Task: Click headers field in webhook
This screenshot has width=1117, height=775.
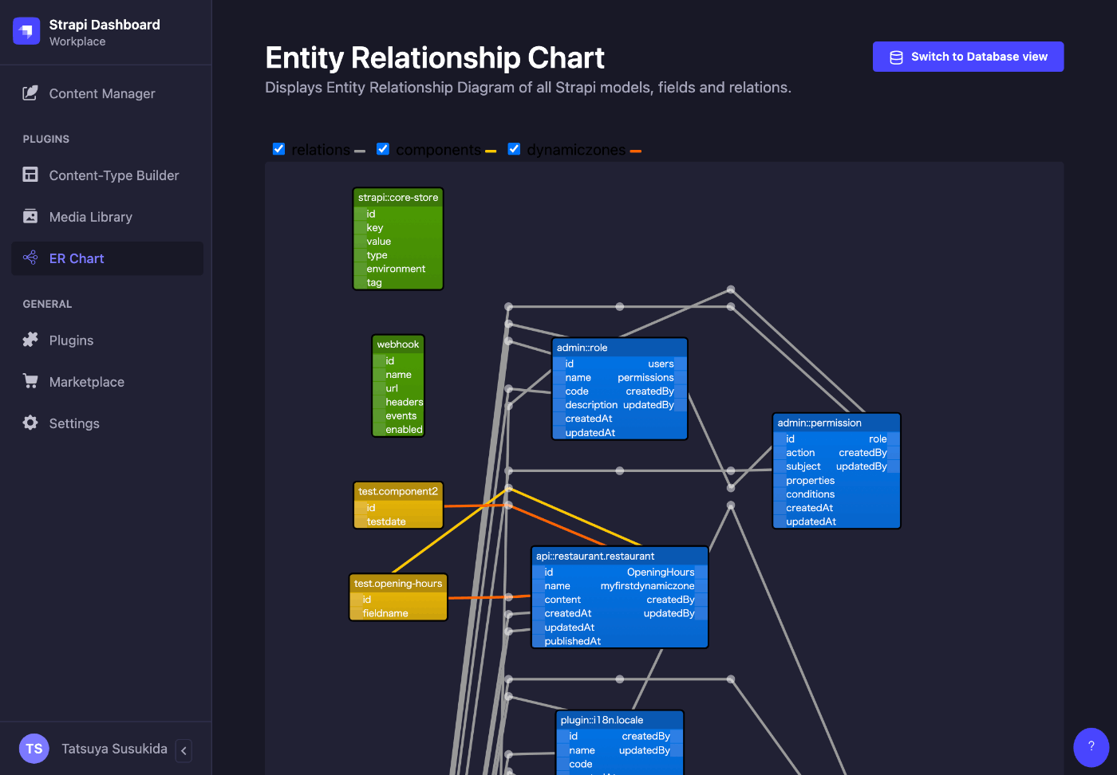Action: (405, 402)
